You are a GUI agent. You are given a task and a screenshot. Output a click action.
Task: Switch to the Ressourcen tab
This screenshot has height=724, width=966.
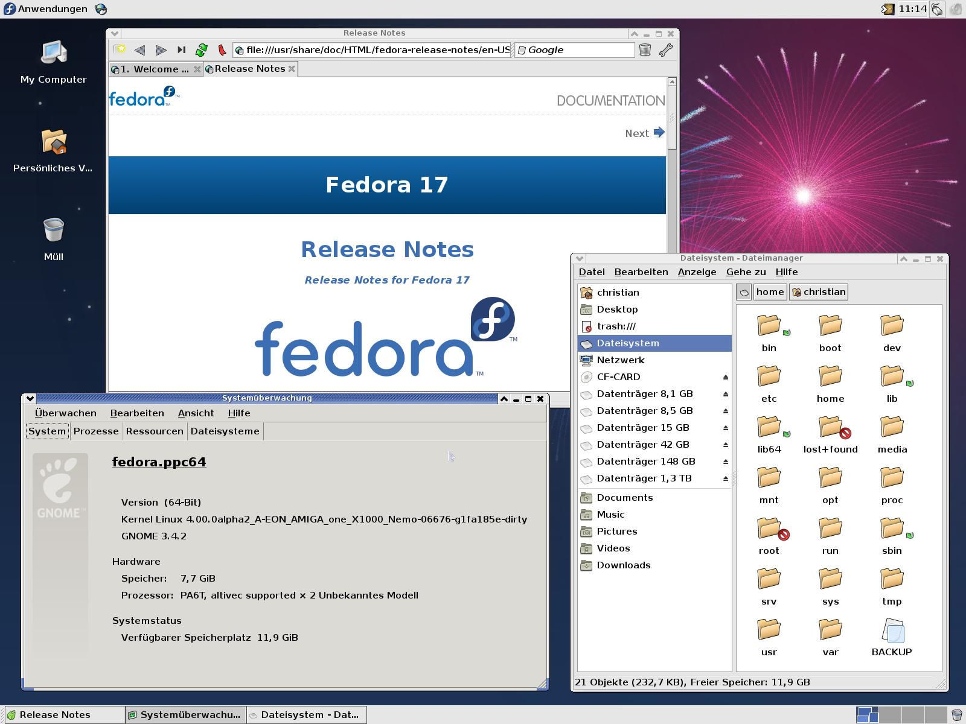click(x=155, y=431)
